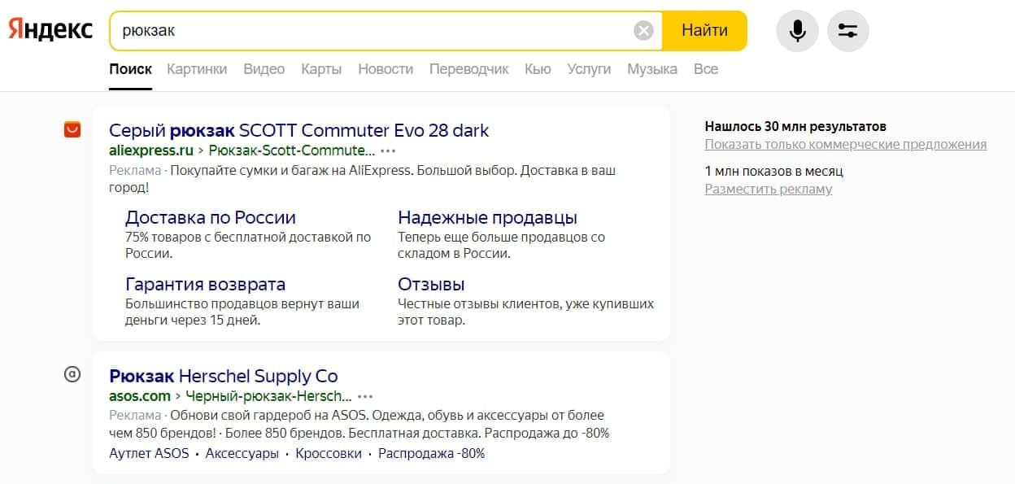Image resolution: width=1015 pixels, height=484 pixels.
Task: Click the Разместить рекламу link
Action: click(769, 189)
